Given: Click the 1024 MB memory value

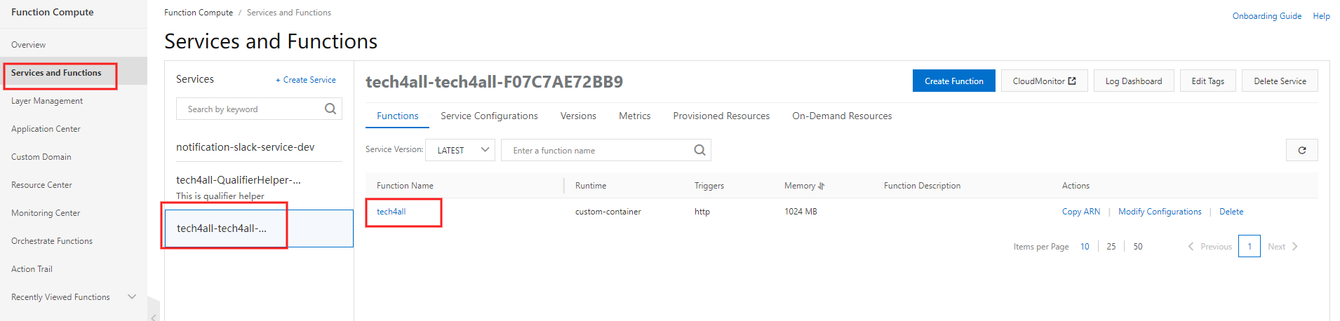Looking at the screenshot, I should click(x=800, y=212).
